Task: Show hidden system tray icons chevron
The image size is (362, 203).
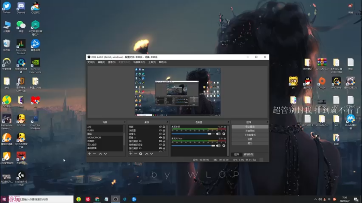Action: (315, 199)
